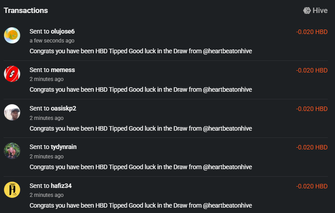The width and height of the screenshot is (335, 213).
Task: Click the hafiz34 -0.020 HBD amount
Action: click(x=312, y=186)
